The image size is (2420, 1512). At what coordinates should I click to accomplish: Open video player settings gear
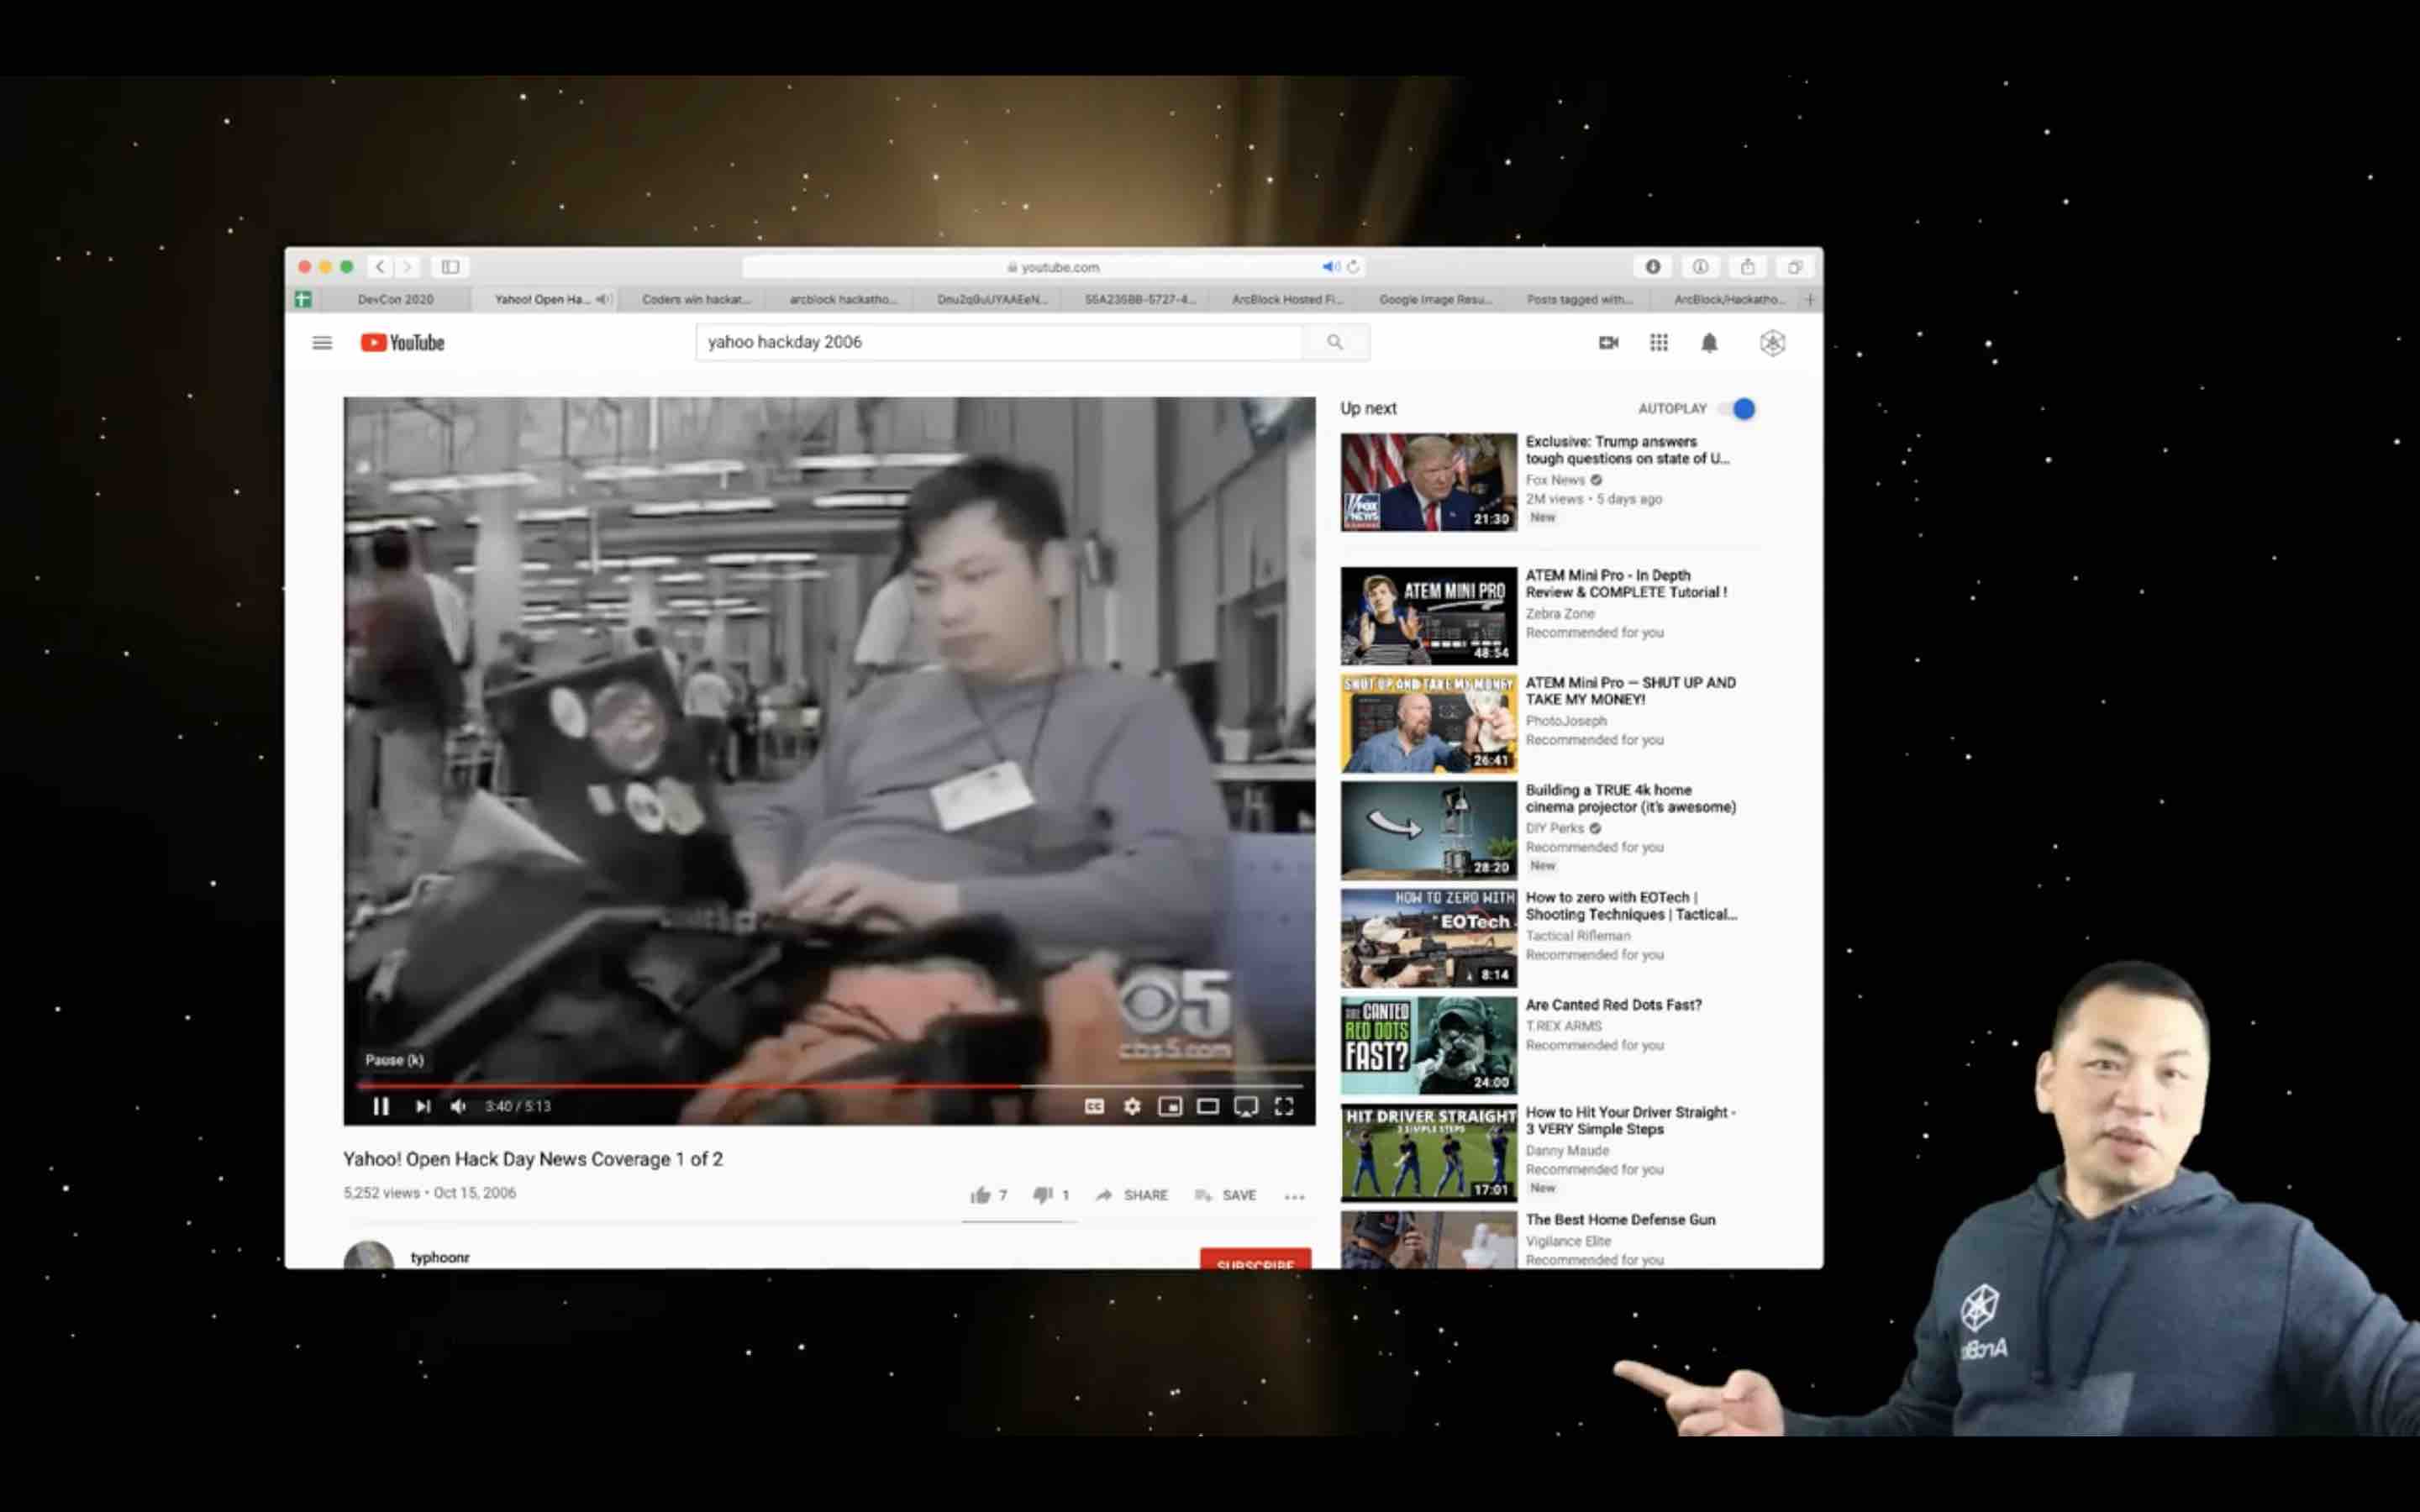click(1131, 1106)
